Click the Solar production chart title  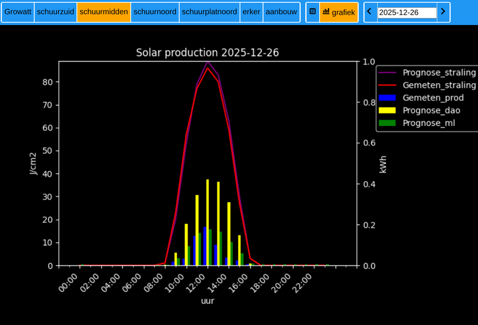pyautogui.click(x=207, y=53)
